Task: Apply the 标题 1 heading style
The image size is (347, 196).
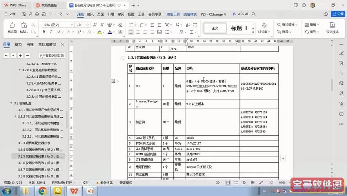Action: pyautogui.click(x=239, y=28)
